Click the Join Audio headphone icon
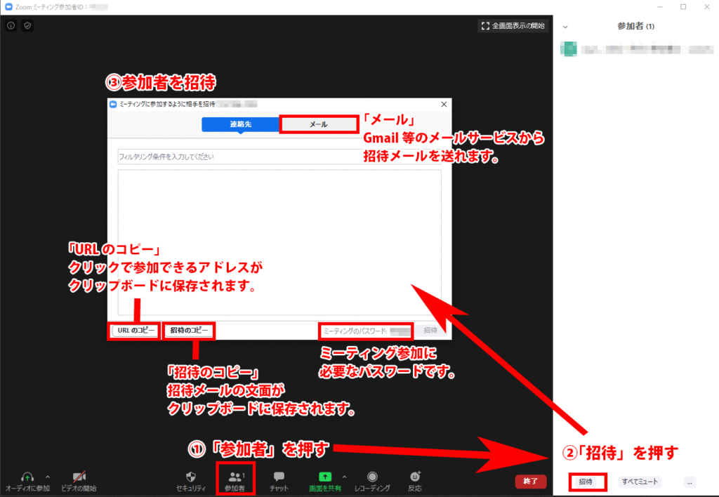The image size is (719, 497). (27, 476)
